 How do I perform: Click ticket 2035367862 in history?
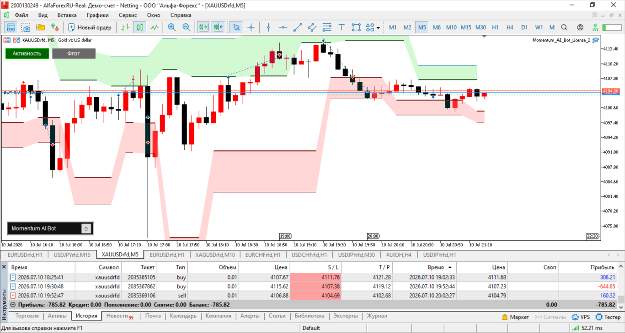point(142,286)
